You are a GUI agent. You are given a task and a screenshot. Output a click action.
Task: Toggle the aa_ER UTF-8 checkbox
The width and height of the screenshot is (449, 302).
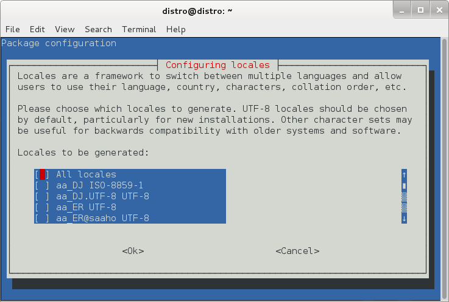click(42, 207)
